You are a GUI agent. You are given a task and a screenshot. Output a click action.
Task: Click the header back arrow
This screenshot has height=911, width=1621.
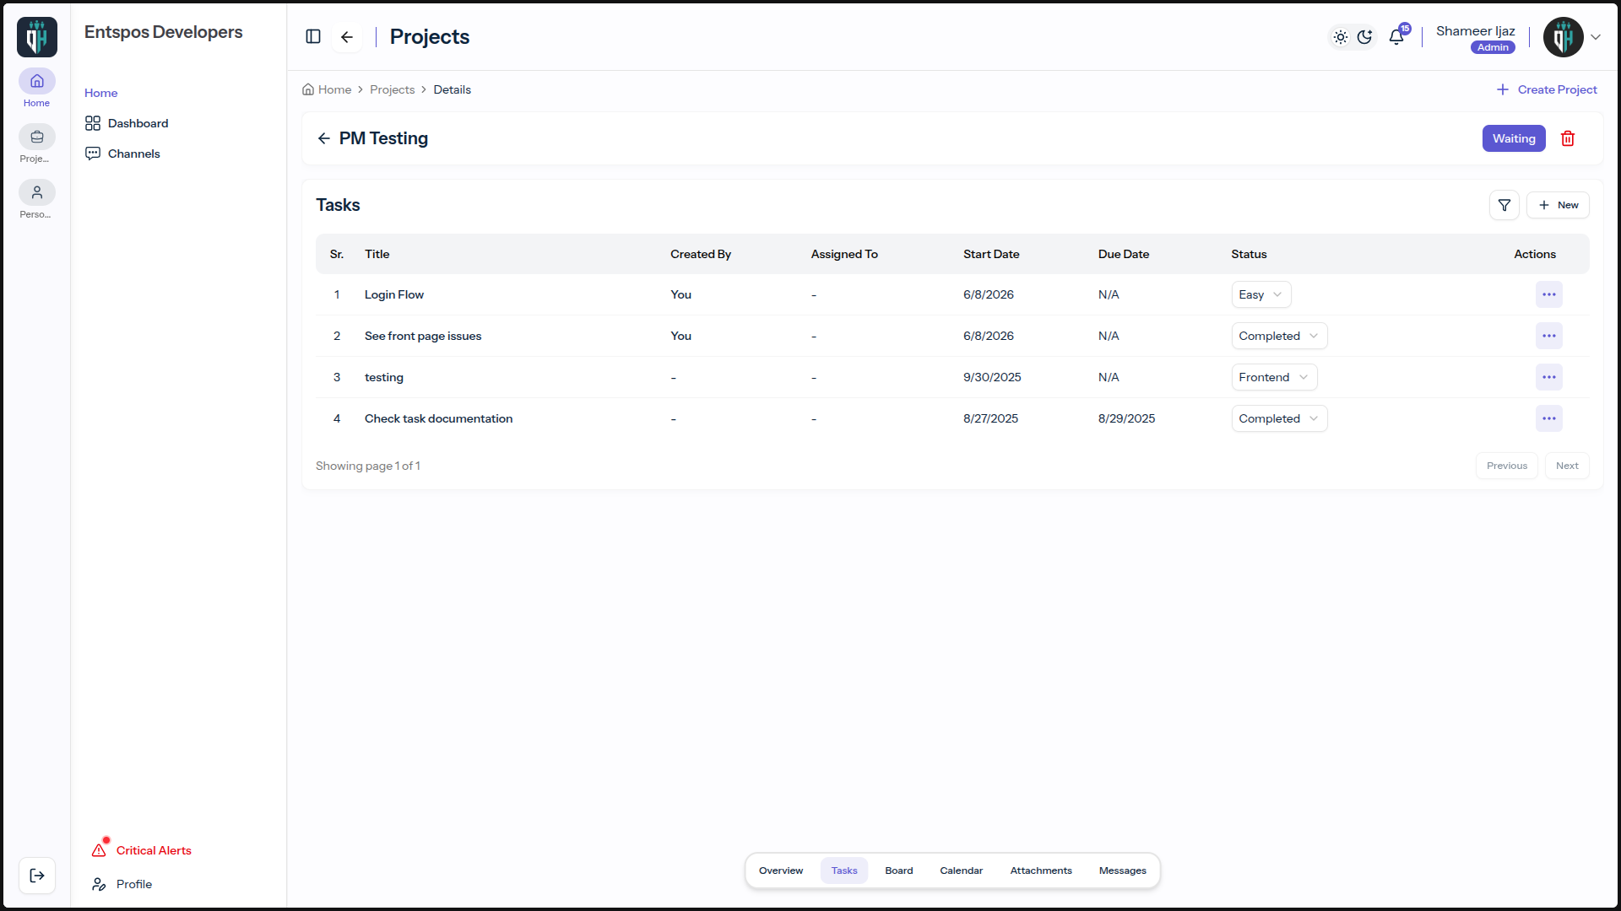click(347, 36)
